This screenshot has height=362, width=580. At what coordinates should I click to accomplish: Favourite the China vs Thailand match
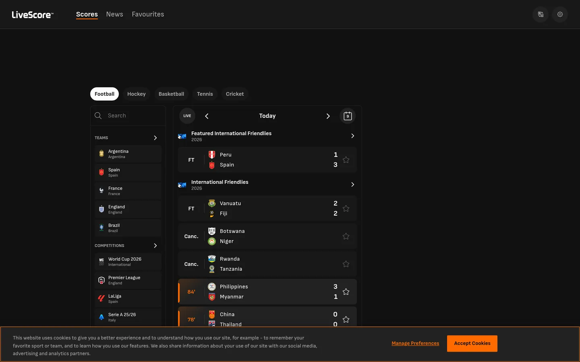346,320
